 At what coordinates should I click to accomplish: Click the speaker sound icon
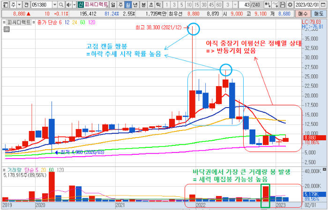[68, 5]
